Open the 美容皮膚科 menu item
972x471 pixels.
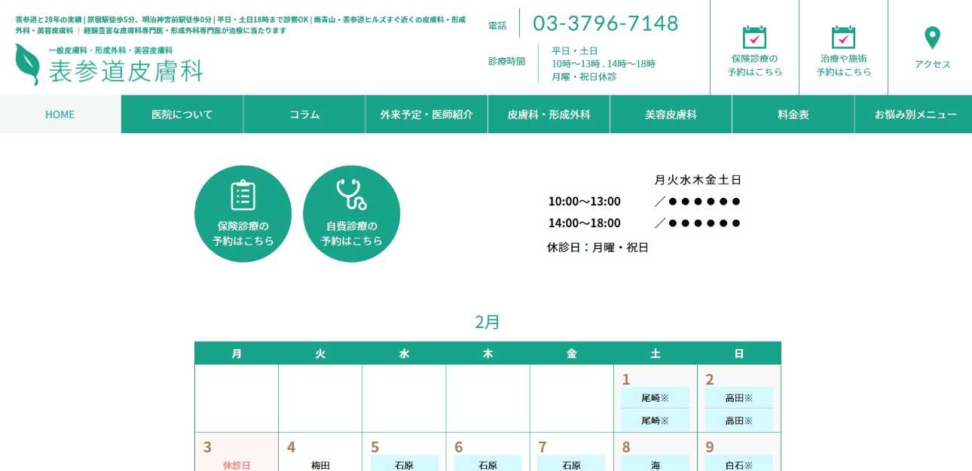[671, 114]
